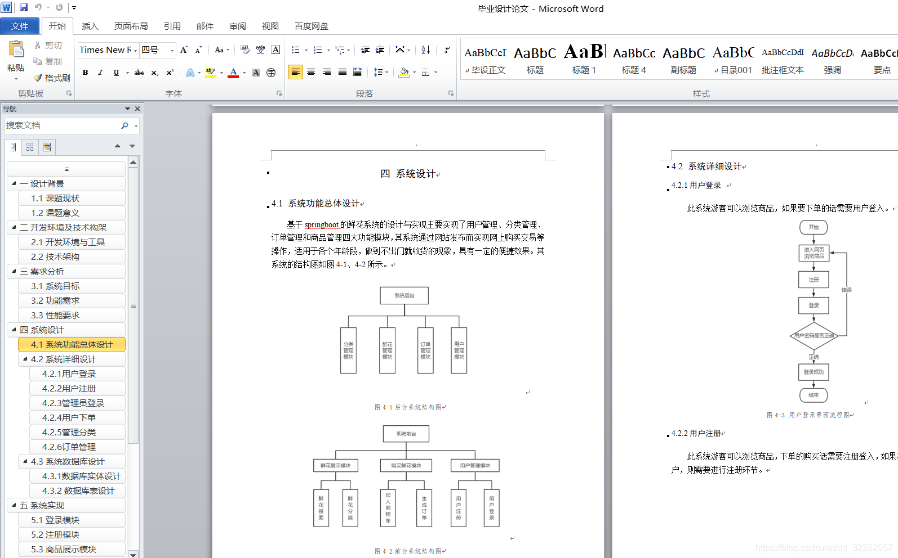Open the line spacing dropdown
The width and height of the screenshot is (898, 558).
pos(381,73)
